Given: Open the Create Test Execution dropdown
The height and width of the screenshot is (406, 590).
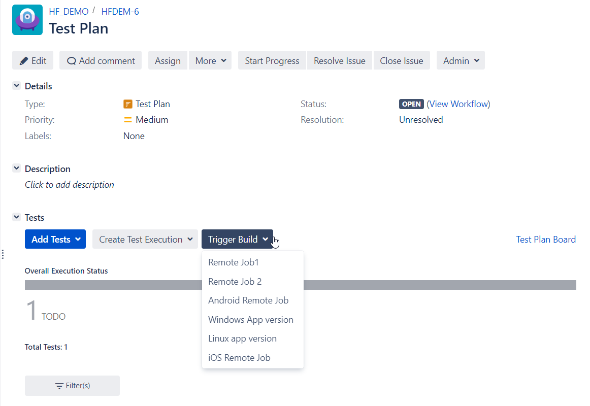Looking at the screenshot, I should click(x=145, y=239).
